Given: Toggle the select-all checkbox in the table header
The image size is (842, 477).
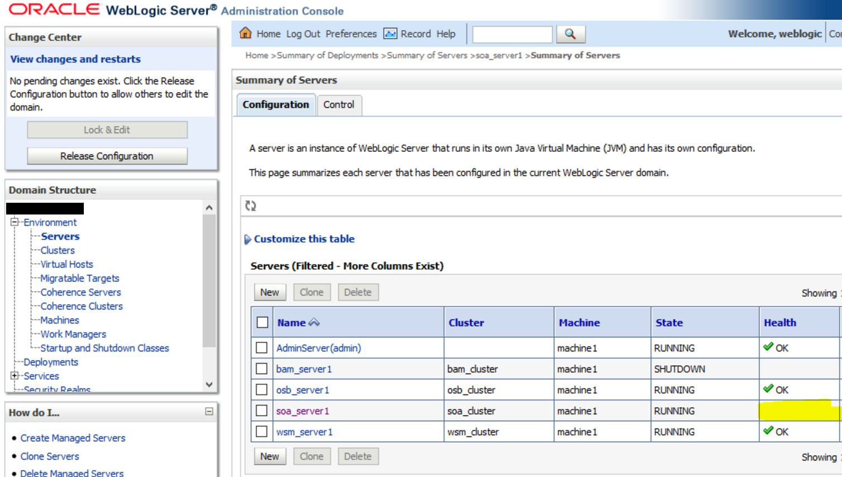Looking at the screenshot, I should pyautogui.click(x=261, y=322).
